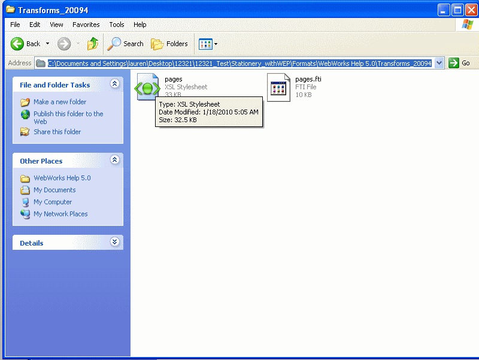
Task: Click inside the address path field
Action: point(239,63)
